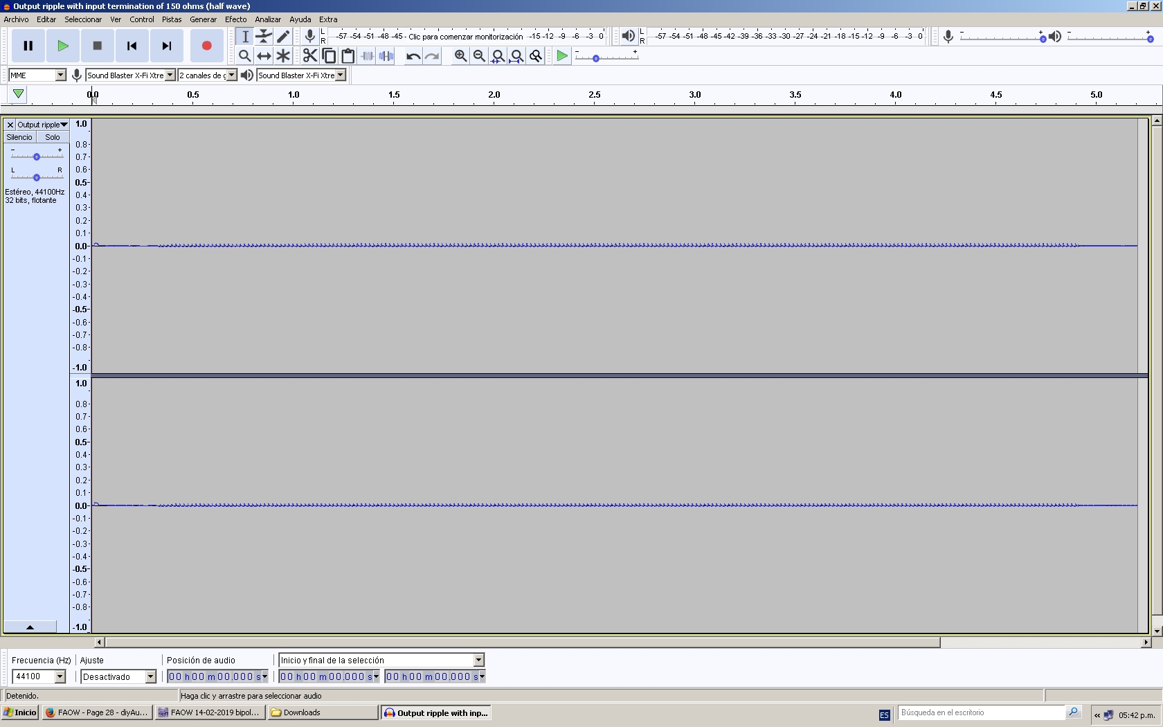Open the Analizar menu
The height and width of the screenshot is (727, 1163).
tap(268, 19)
